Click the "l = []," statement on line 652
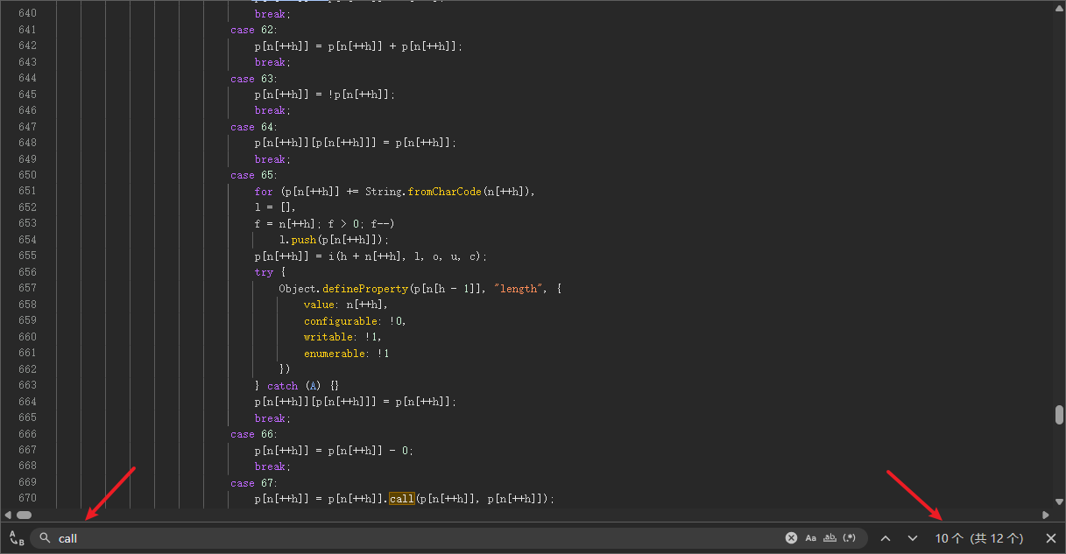Image resolution: width=1066 pixels, height=554 pixels. (x=276, y=207)
